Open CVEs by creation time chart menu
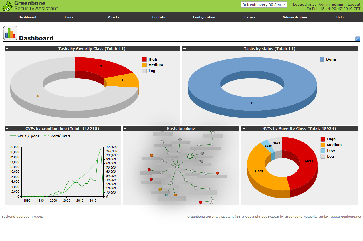The image size is (363, 241). point(7,129)
